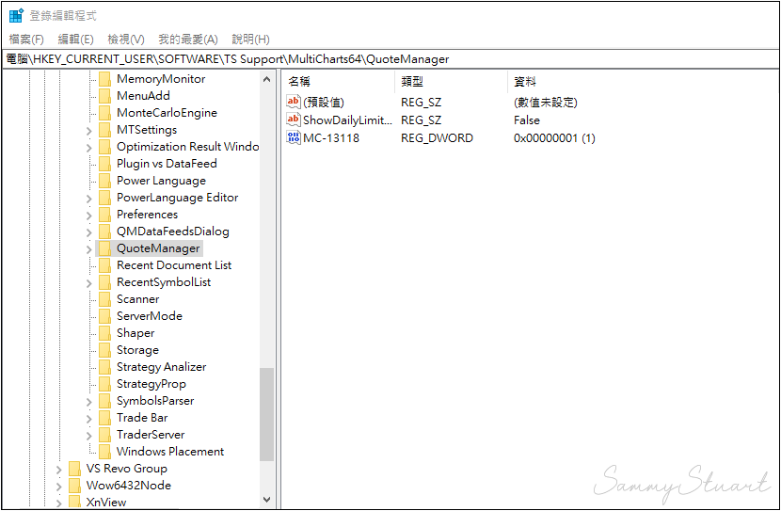Expand the SymbolsParser key

pyautogui.click(x=89, y=402)
